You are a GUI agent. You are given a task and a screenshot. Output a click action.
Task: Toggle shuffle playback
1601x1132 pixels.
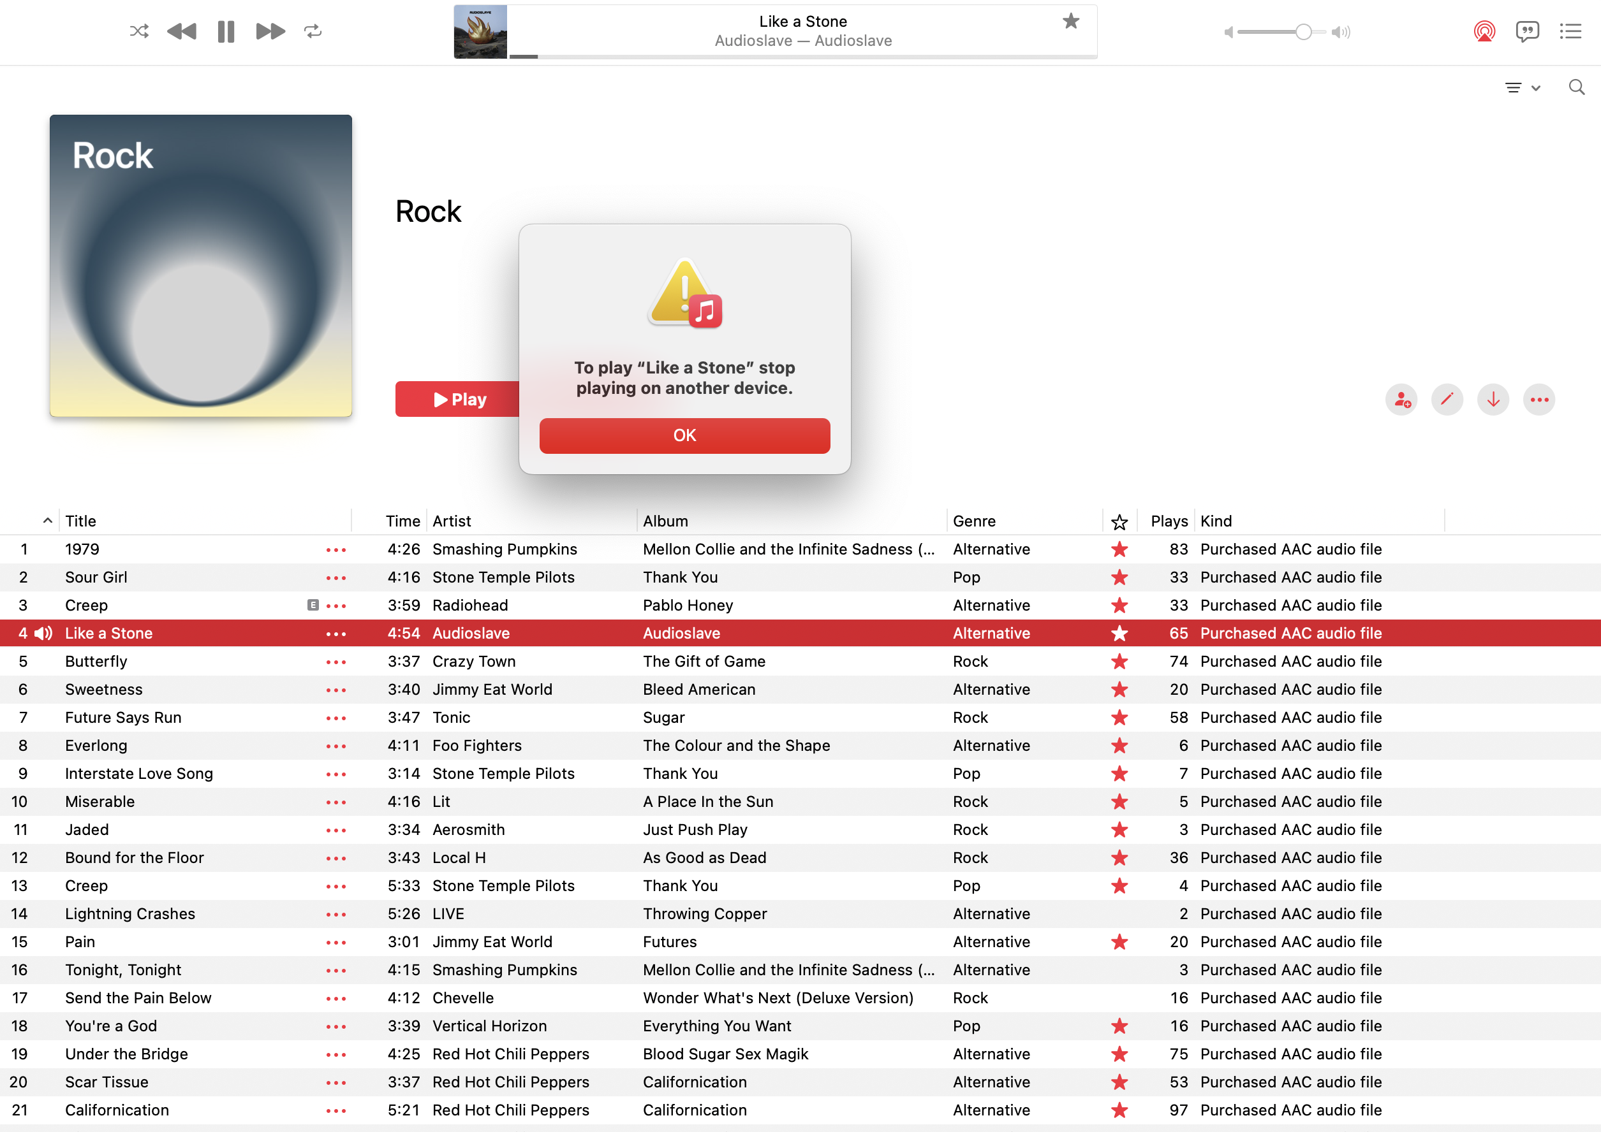139,31
